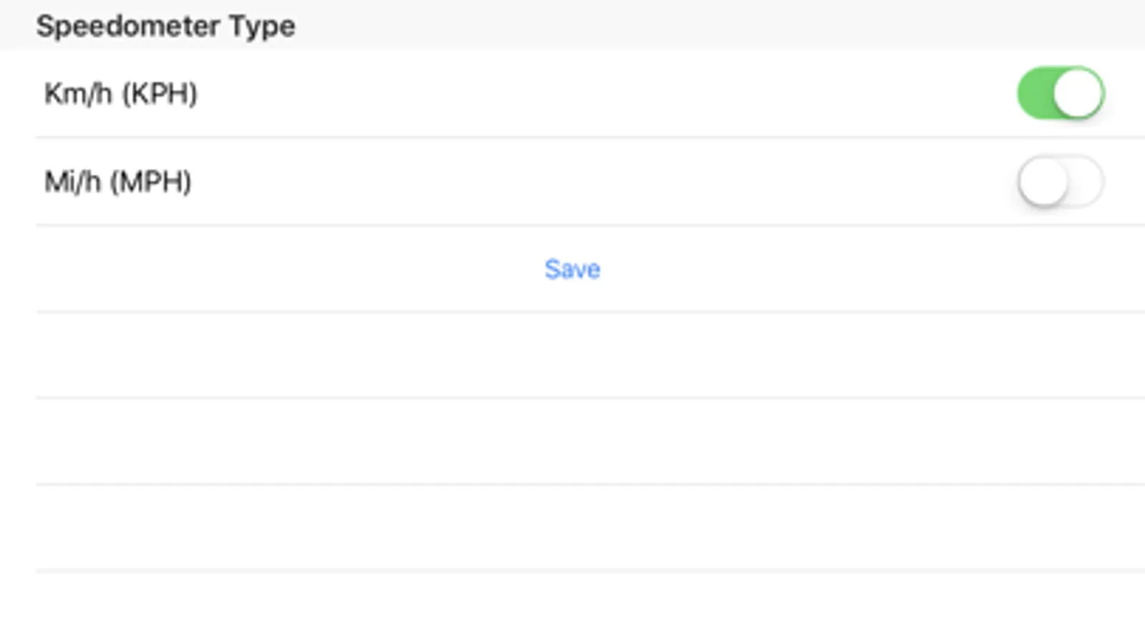Click the second empty row below Save
The width and height of the screenshot is (1145, 644).
[x=572, y=441]
